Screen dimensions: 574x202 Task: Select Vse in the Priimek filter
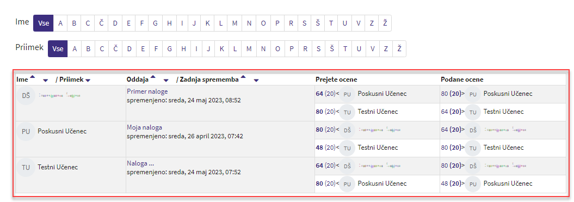point(58,49)
